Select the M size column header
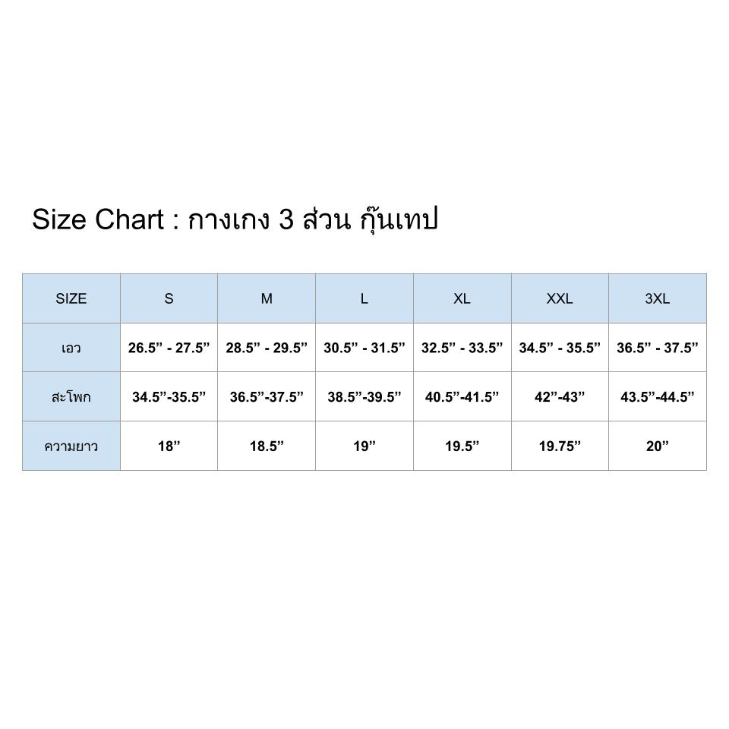729x729 pixels. click(267, 298)
